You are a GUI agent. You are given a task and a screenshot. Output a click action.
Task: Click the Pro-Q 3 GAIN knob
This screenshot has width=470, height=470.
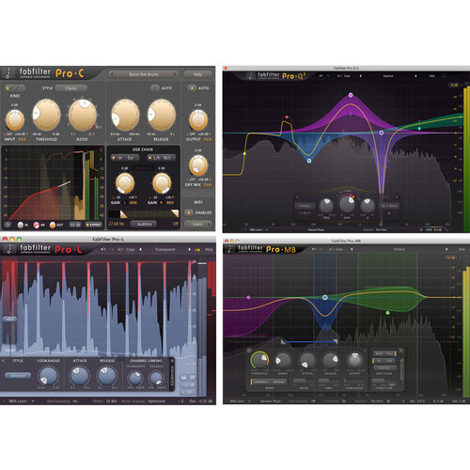(347, 204)
